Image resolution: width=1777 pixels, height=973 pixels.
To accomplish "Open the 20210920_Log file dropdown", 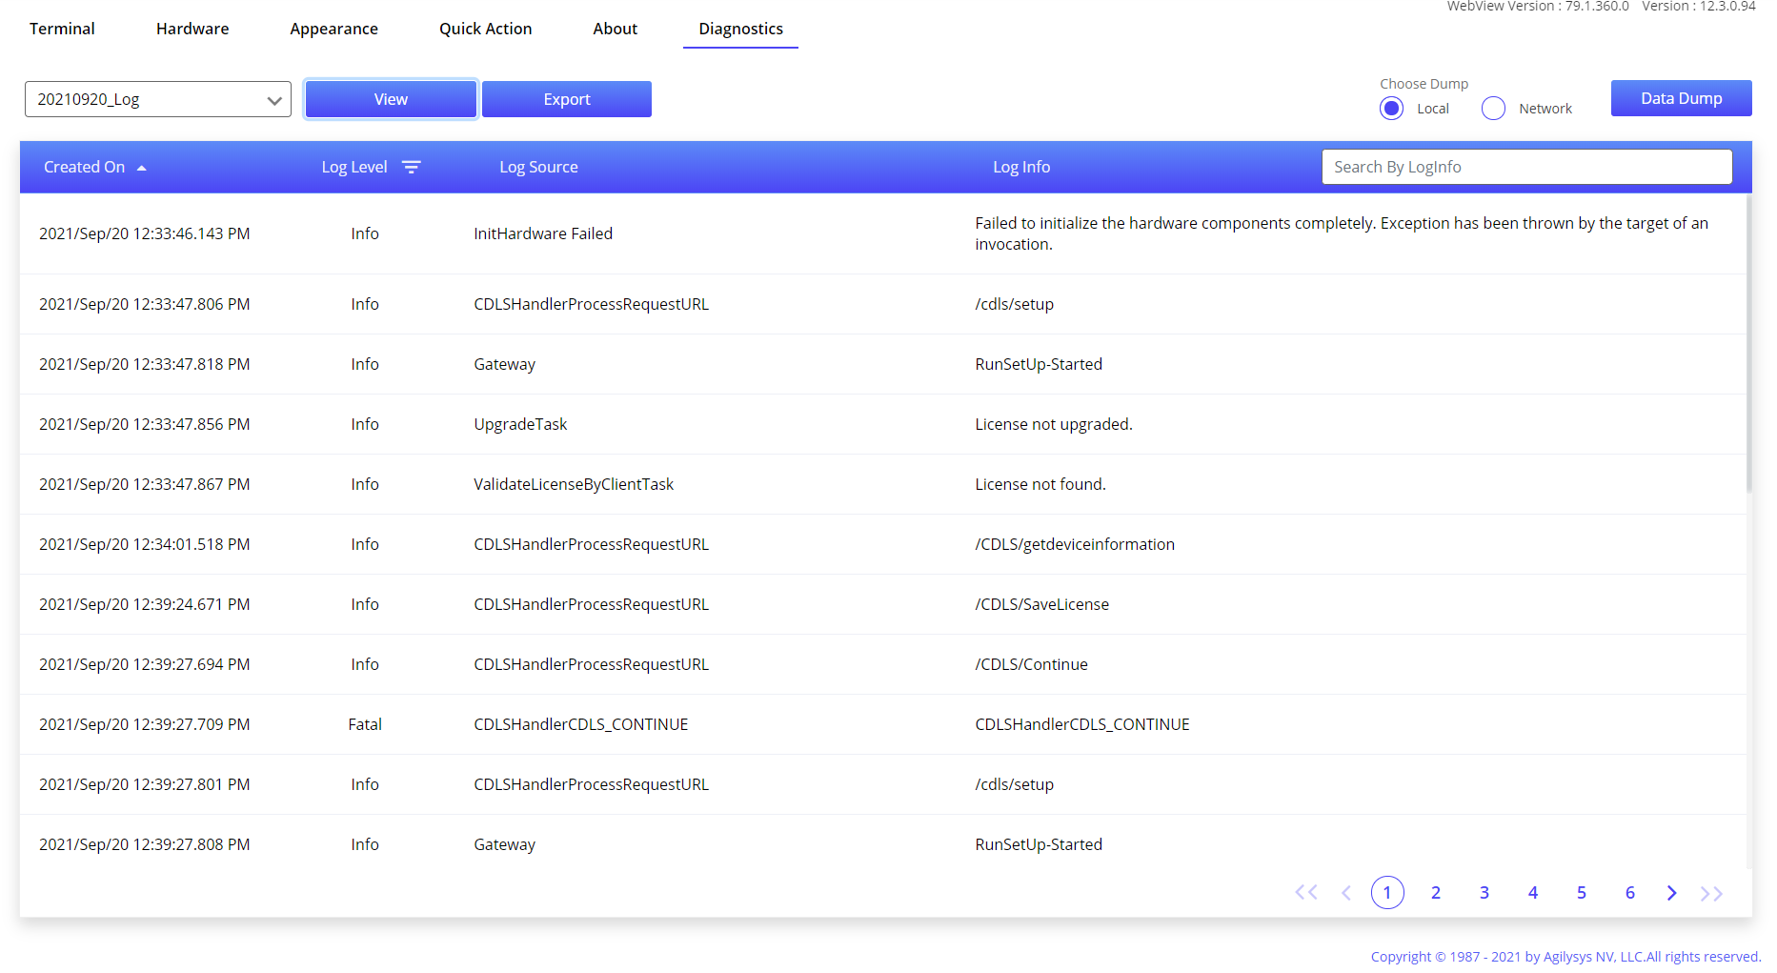I will (158, 99).
